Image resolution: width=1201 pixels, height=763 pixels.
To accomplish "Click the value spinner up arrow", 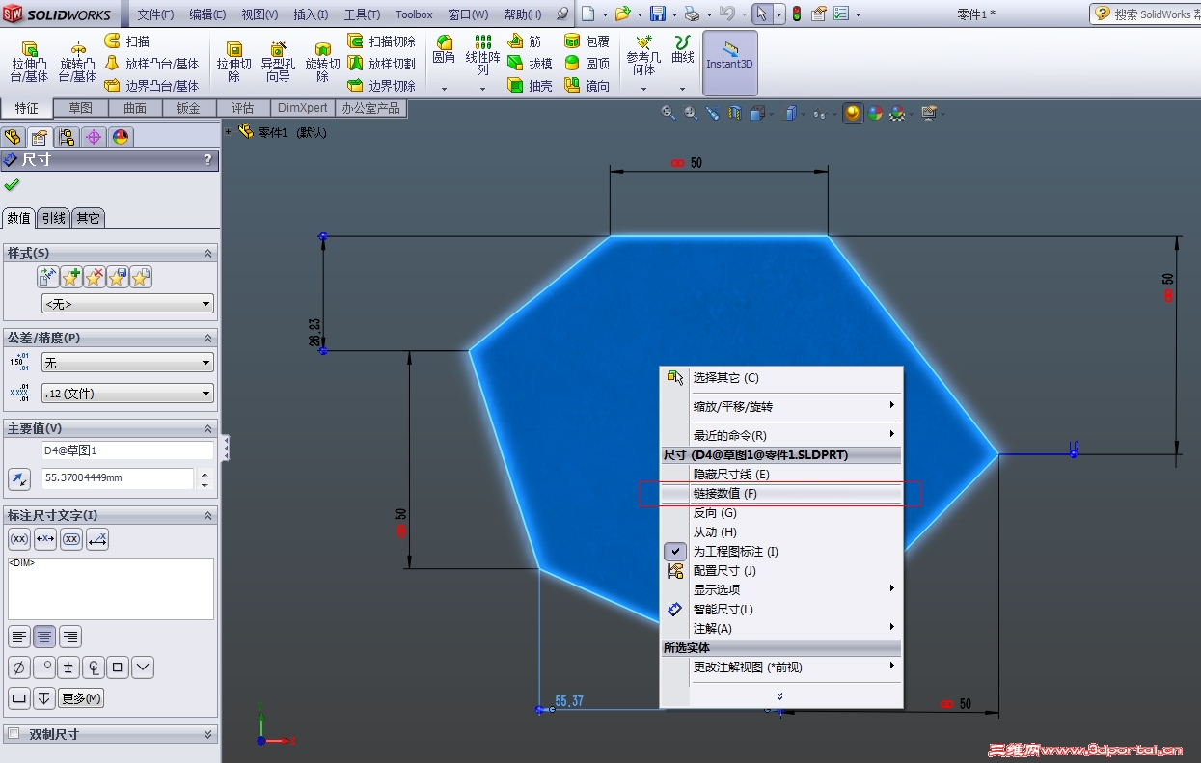I will (204, 474).
